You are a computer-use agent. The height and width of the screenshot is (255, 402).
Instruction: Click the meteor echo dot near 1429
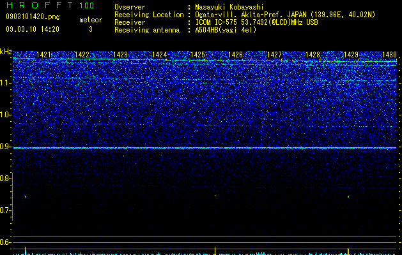pos(348,197)
